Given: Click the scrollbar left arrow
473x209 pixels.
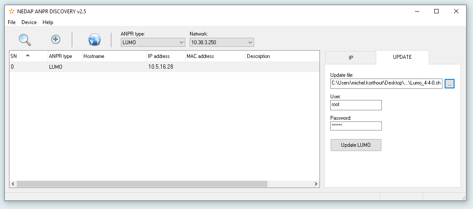Looking at the screenshot, I should [x=13, y=184].
